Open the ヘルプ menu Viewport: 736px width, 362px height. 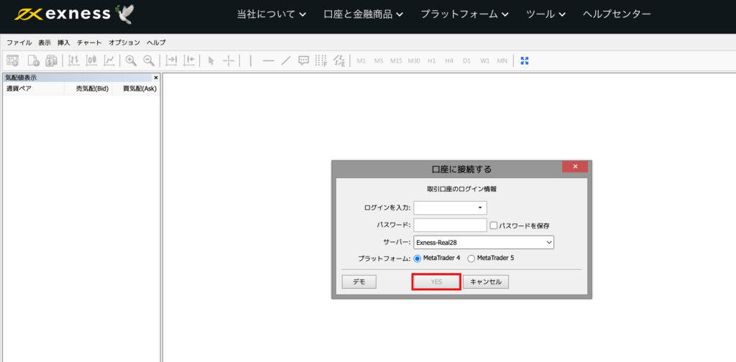[x=156, y=42]
